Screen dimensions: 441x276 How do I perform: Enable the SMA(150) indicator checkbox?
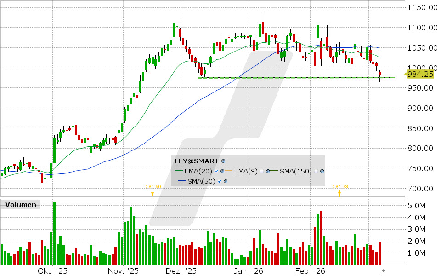tap(315, 171)
